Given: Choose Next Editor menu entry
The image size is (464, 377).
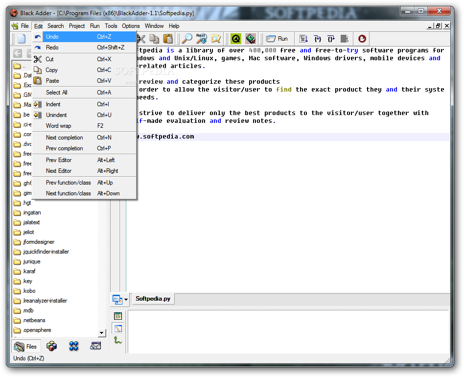Looking at the screenshot, I should pos(84,171).
